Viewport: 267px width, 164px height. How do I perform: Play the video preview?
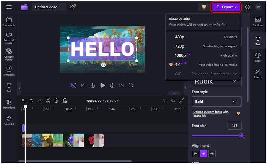[x=103, y=85]
